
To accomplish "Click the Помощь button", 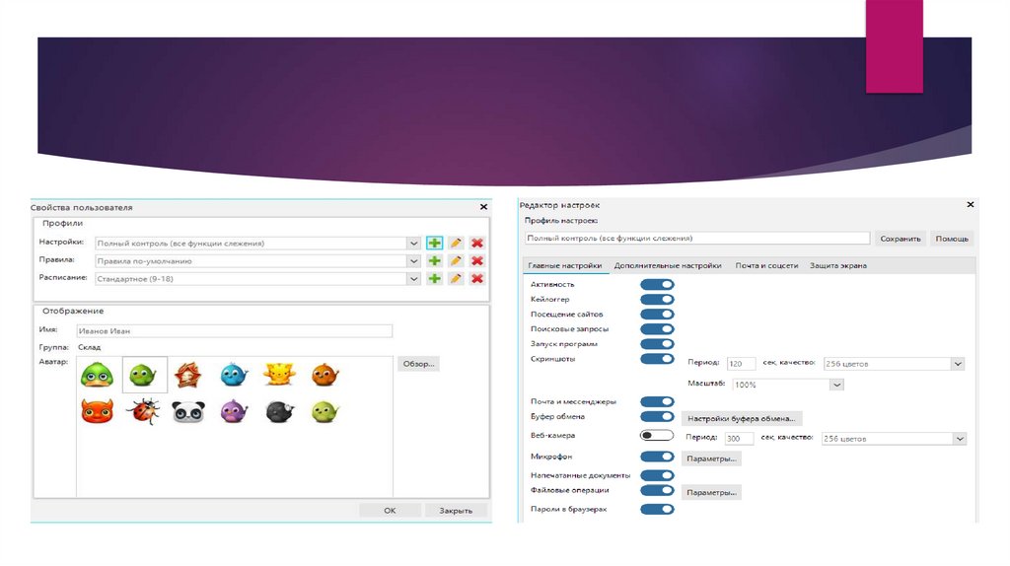I will coord(952,239).
